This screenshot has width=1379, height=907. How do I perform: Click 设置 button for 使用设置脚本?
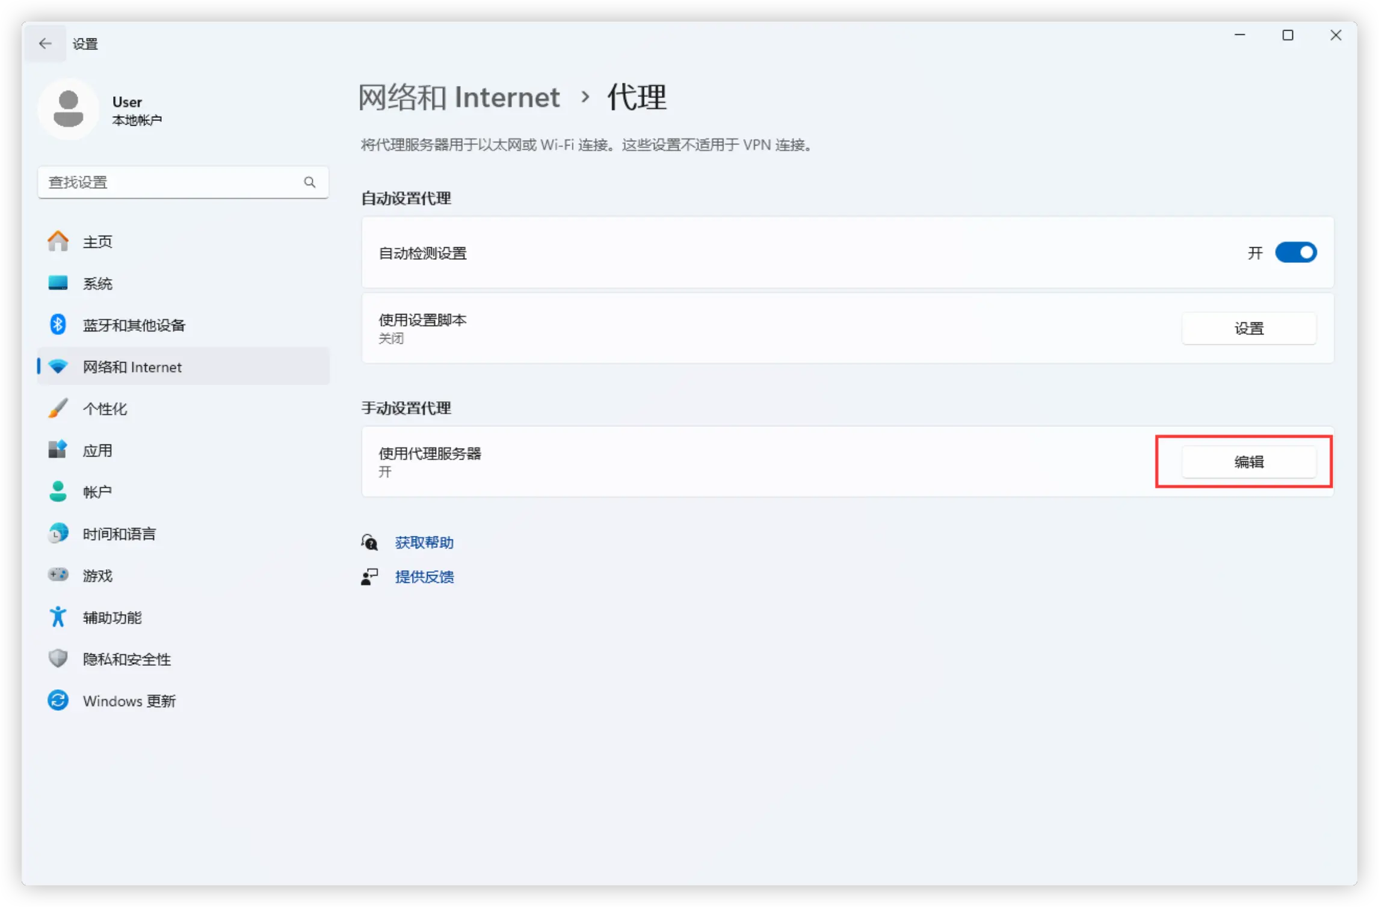pyautogui.click(x=1248, y=328)
